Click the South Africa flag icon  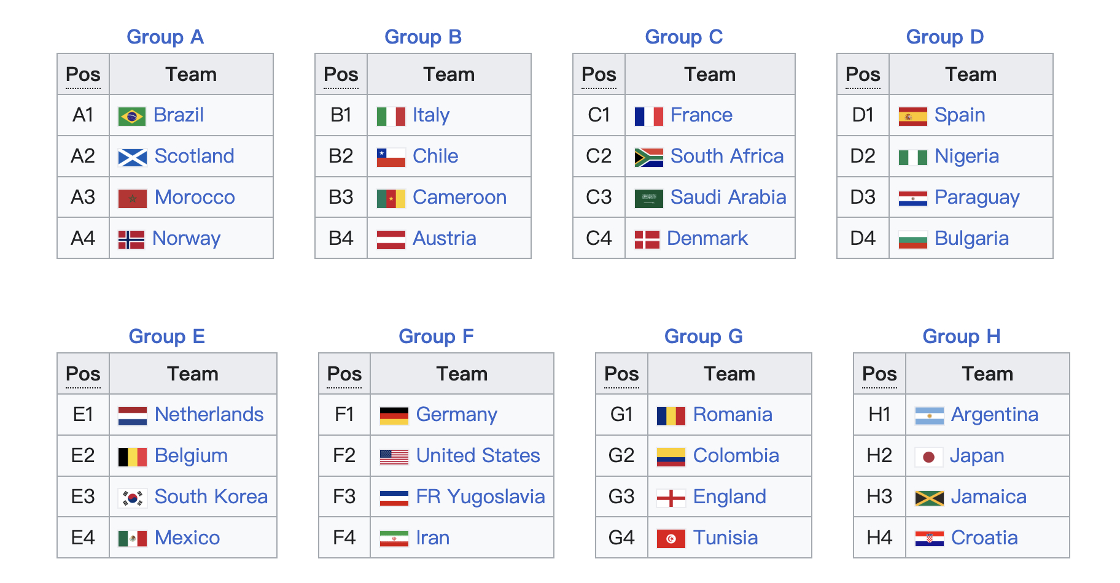tap(648, 157)
